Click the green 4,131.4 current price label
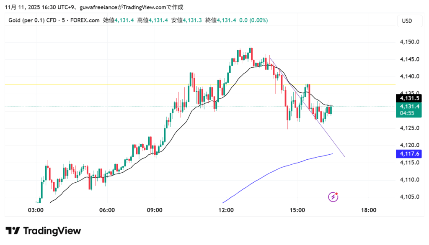The image size is (429, 245). [x=408, y=107]
